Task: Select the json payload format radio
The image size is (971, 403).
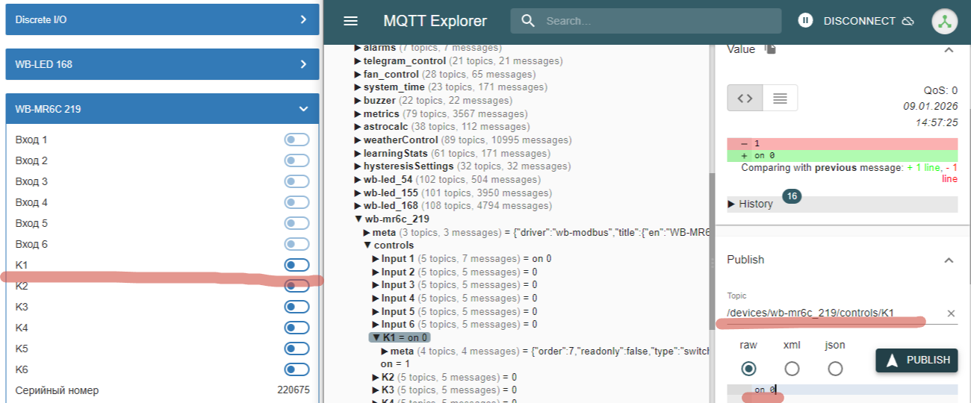Action: pyautogui.click(x=835, y=368)
